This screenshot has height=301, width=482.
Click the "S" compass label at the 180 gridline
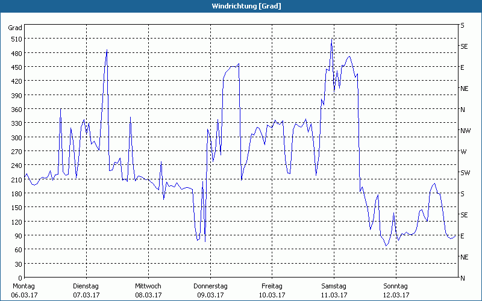(x=462, y=194)
